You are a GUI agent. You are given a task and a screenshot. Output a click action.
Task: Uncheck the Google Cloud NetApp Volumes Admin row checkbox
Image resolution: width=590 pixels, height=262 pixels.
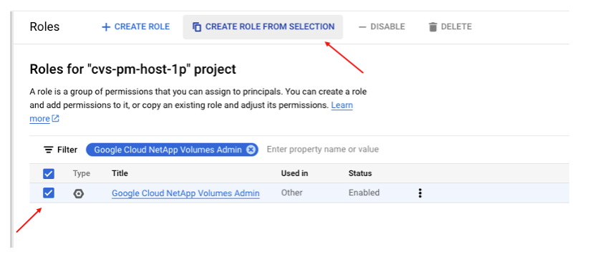point(49,193)
